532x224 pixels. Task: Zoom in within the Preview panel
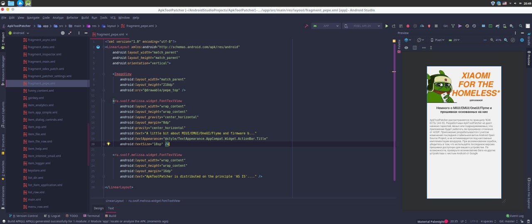pos(506,40)
